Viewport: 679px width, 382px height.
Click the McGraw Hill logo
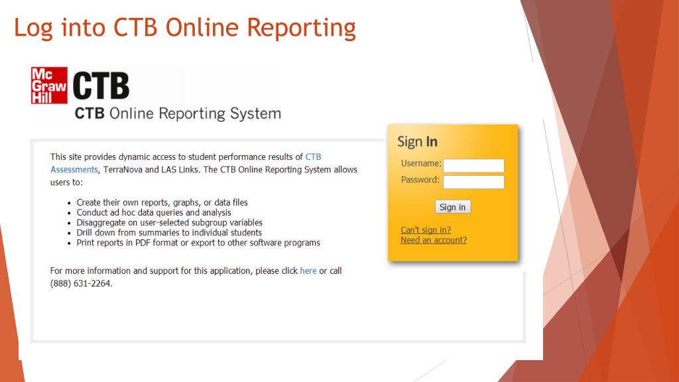pos(49,86)
